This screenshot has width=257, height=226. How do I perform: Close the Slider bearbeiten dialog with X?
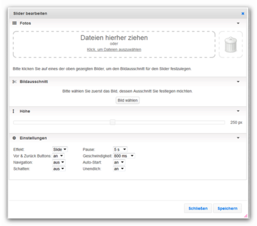(243, 13)
